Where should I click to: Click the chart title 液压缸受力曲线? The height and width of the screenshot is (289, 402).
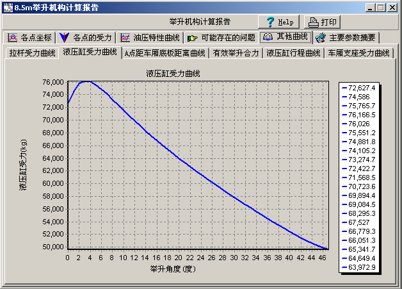click(173, 74)
